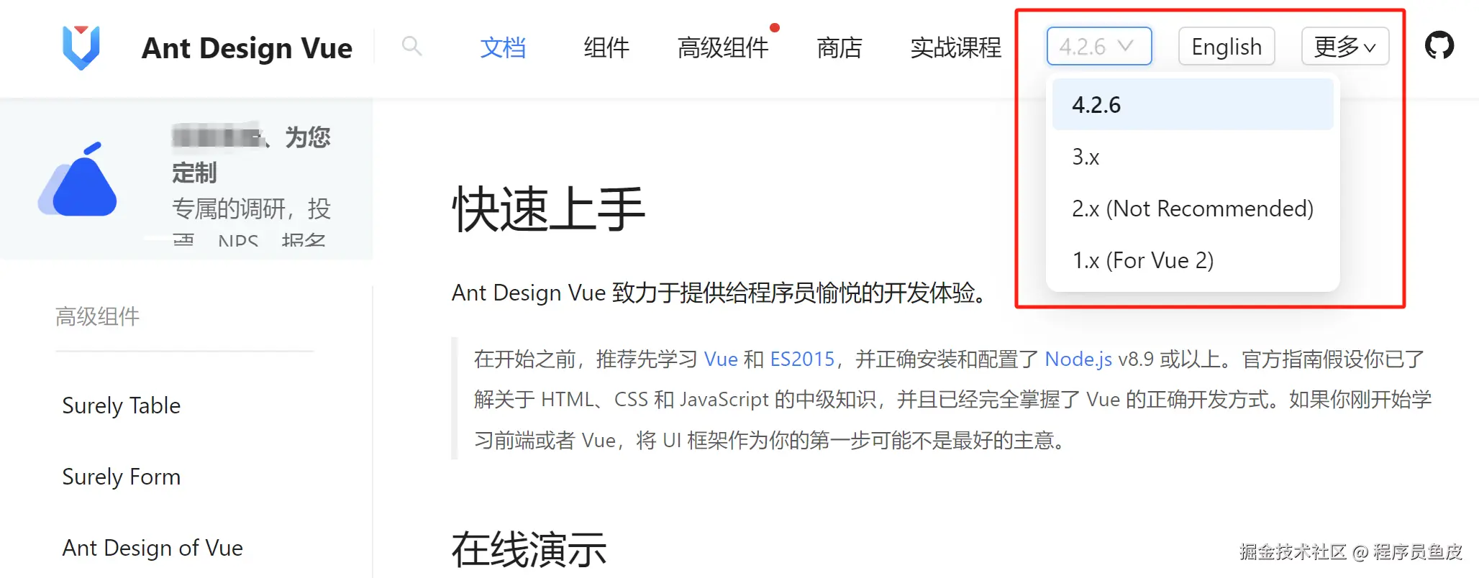Follow the Vue hyperlink in the note
The height and width of the screenshot is (578, 1479).
721,359
